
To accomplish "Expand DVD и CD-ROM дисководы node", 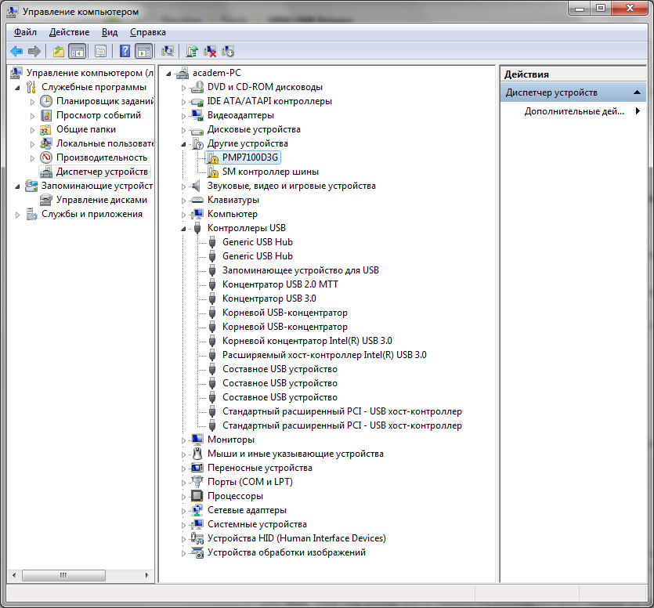I will pyautogui.click(x=183, y=88).
